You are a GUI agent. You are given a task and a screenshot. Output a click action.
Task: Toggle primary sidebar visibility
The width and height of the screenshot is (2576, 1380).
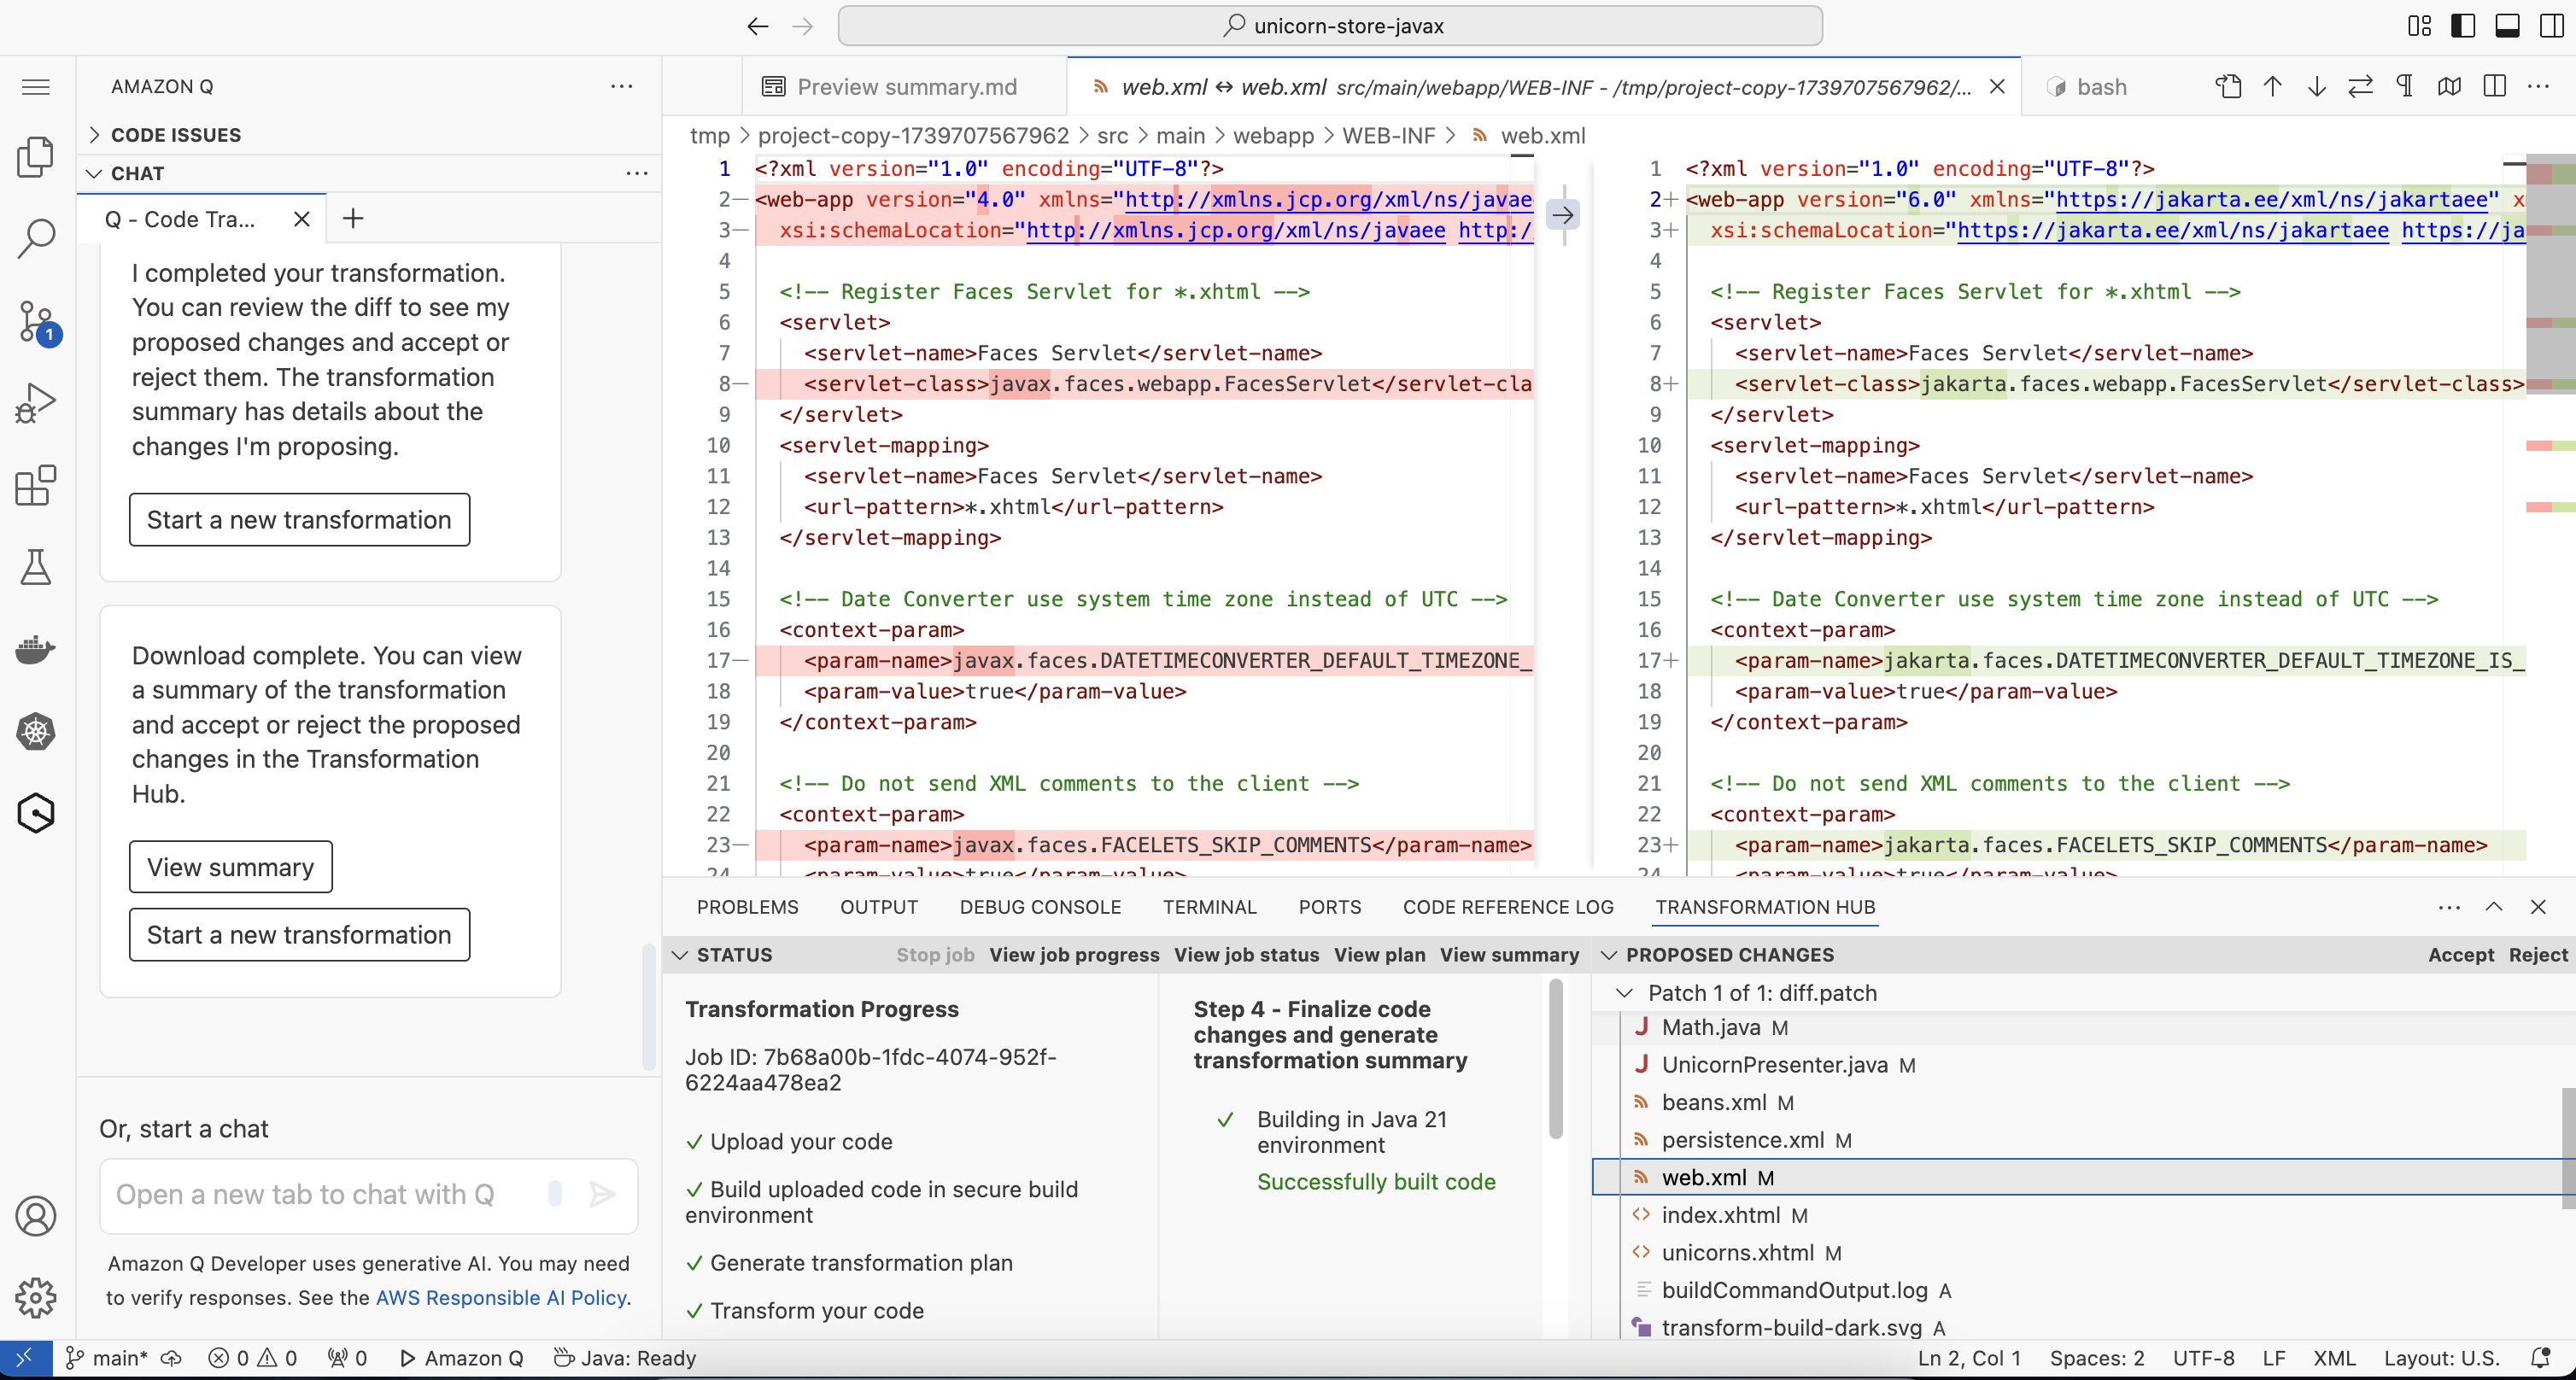point(2463,26)
